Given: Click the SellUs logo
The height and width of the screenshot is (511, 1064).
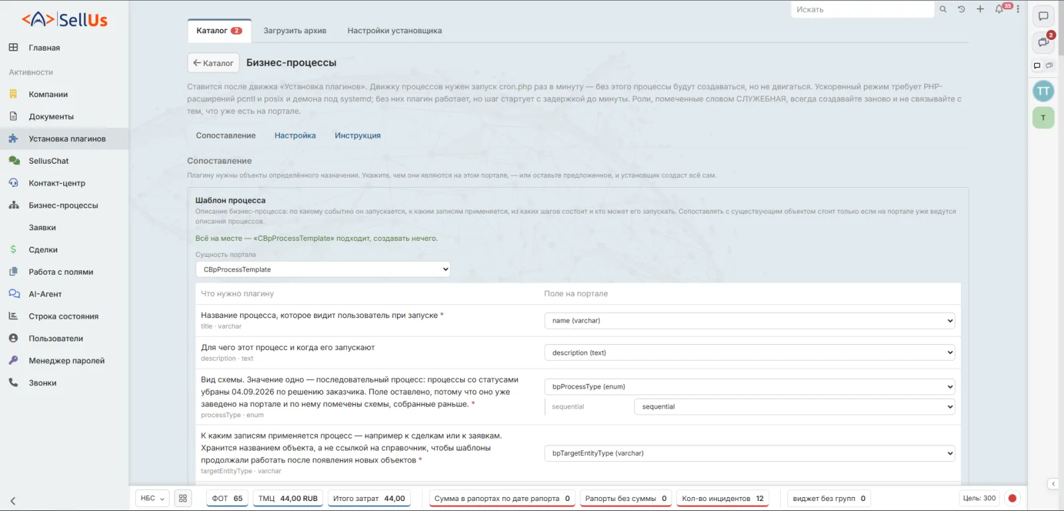Looking at the screenshot, I should tap(65, 19).
